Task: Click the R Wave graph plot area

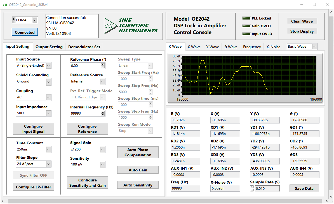Action: (249, 76)
